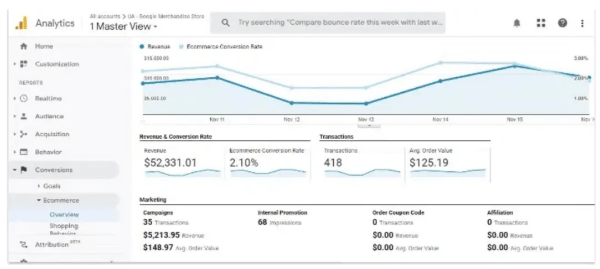Click the $148.97 Avg. Order Value figure
The width and height of the screenshot is (600, 269).
point(158,247)
